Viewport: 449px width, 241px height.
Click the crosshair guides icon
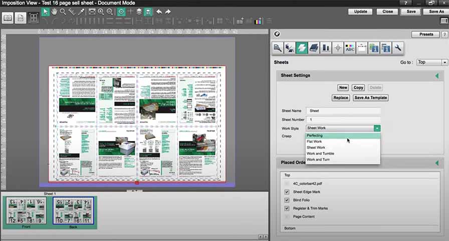coord(130,12)
